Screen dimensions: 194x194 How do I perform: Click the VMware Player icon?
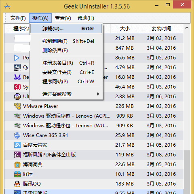tap(17, 106)
